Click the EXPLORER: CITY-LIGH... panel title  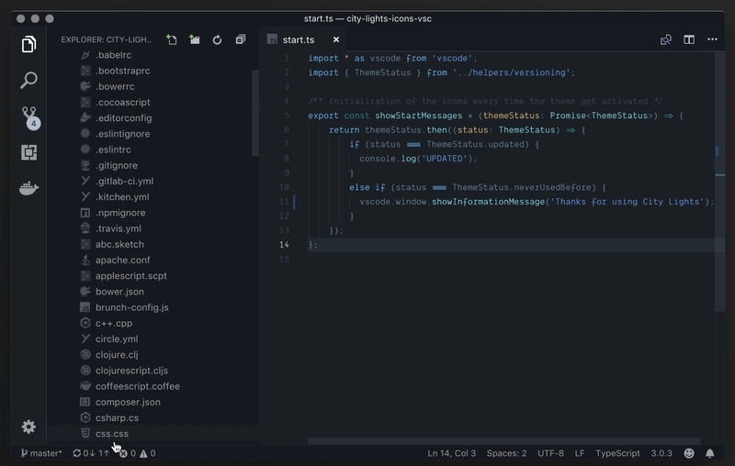pos(107,39)
